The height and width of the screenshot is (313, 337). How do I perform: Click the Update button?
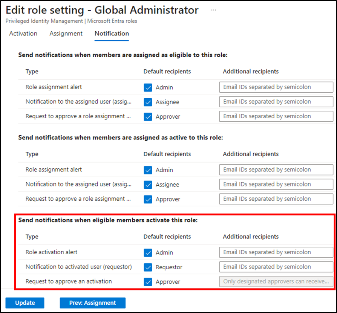pos(25,303)
